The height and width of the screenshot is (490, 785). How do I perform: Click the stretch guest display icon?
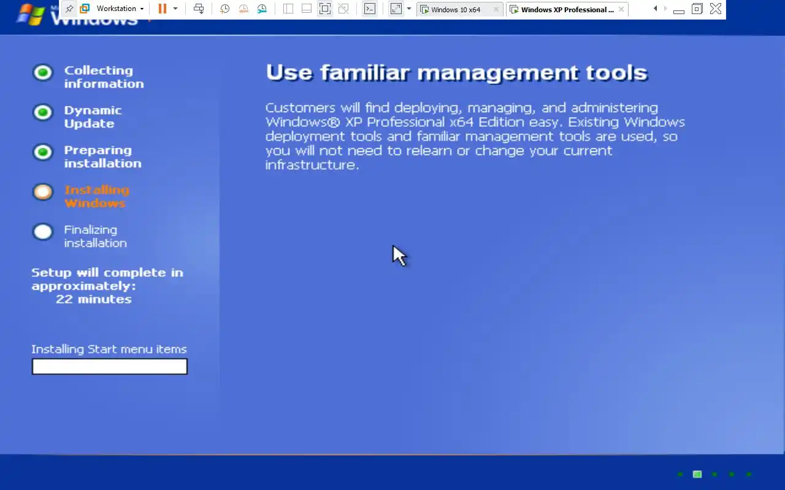[396, 9]
